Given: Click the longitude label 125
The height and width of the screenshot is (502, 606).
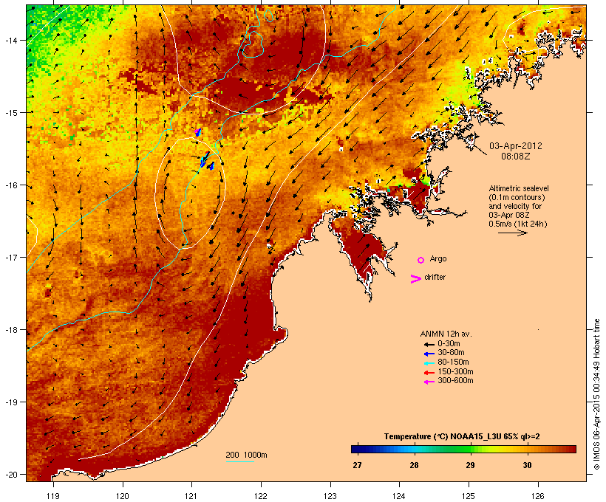Looking at the screenshot, I should pyautogui.click(x=469, y=496).
